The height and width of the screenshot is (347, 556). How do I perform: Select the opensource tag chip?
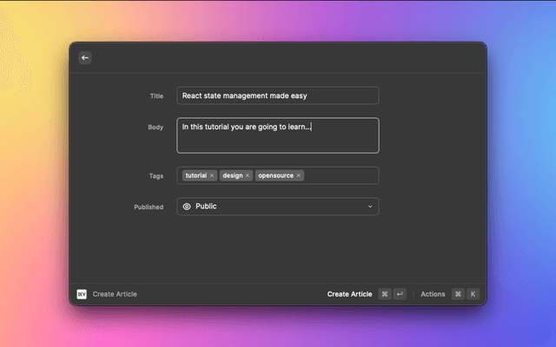pos(275,175)
